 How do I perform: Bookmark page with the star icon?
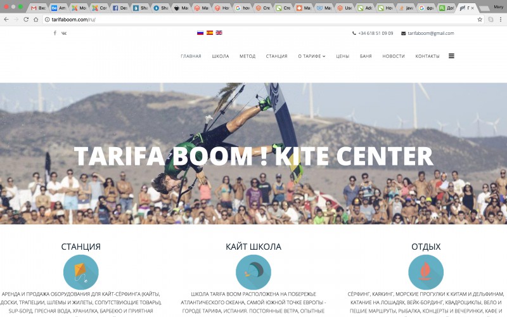[x=480, y=20]
